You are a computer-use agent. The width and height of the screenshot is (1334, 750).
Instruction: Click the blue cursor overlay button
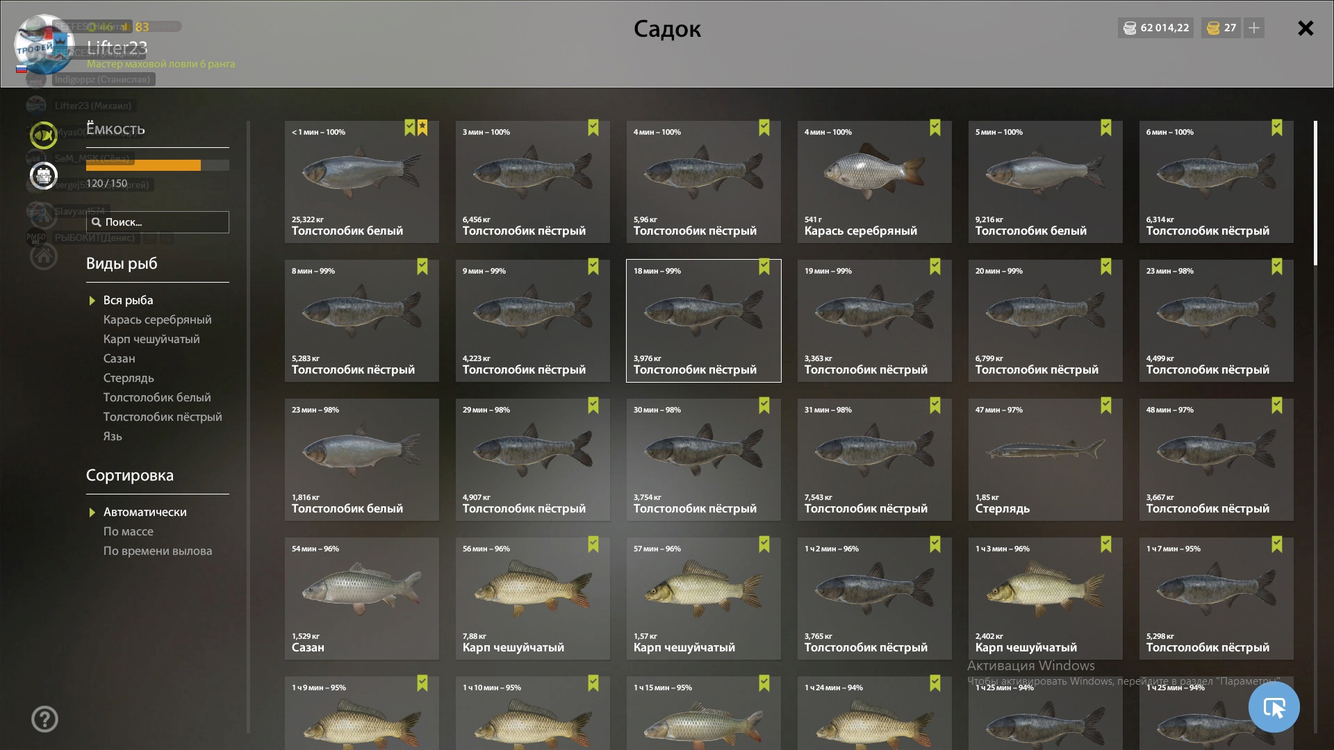[x=1274, y=707]
